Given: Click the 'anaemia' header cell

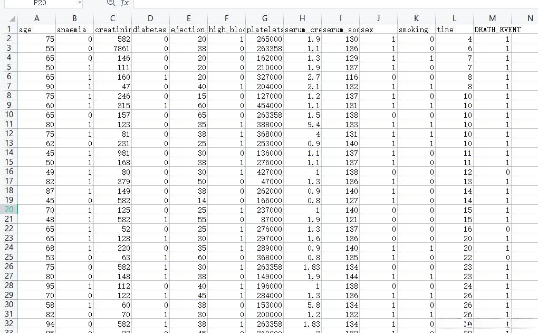Looking at the screenshot, I should click(74, 30).
